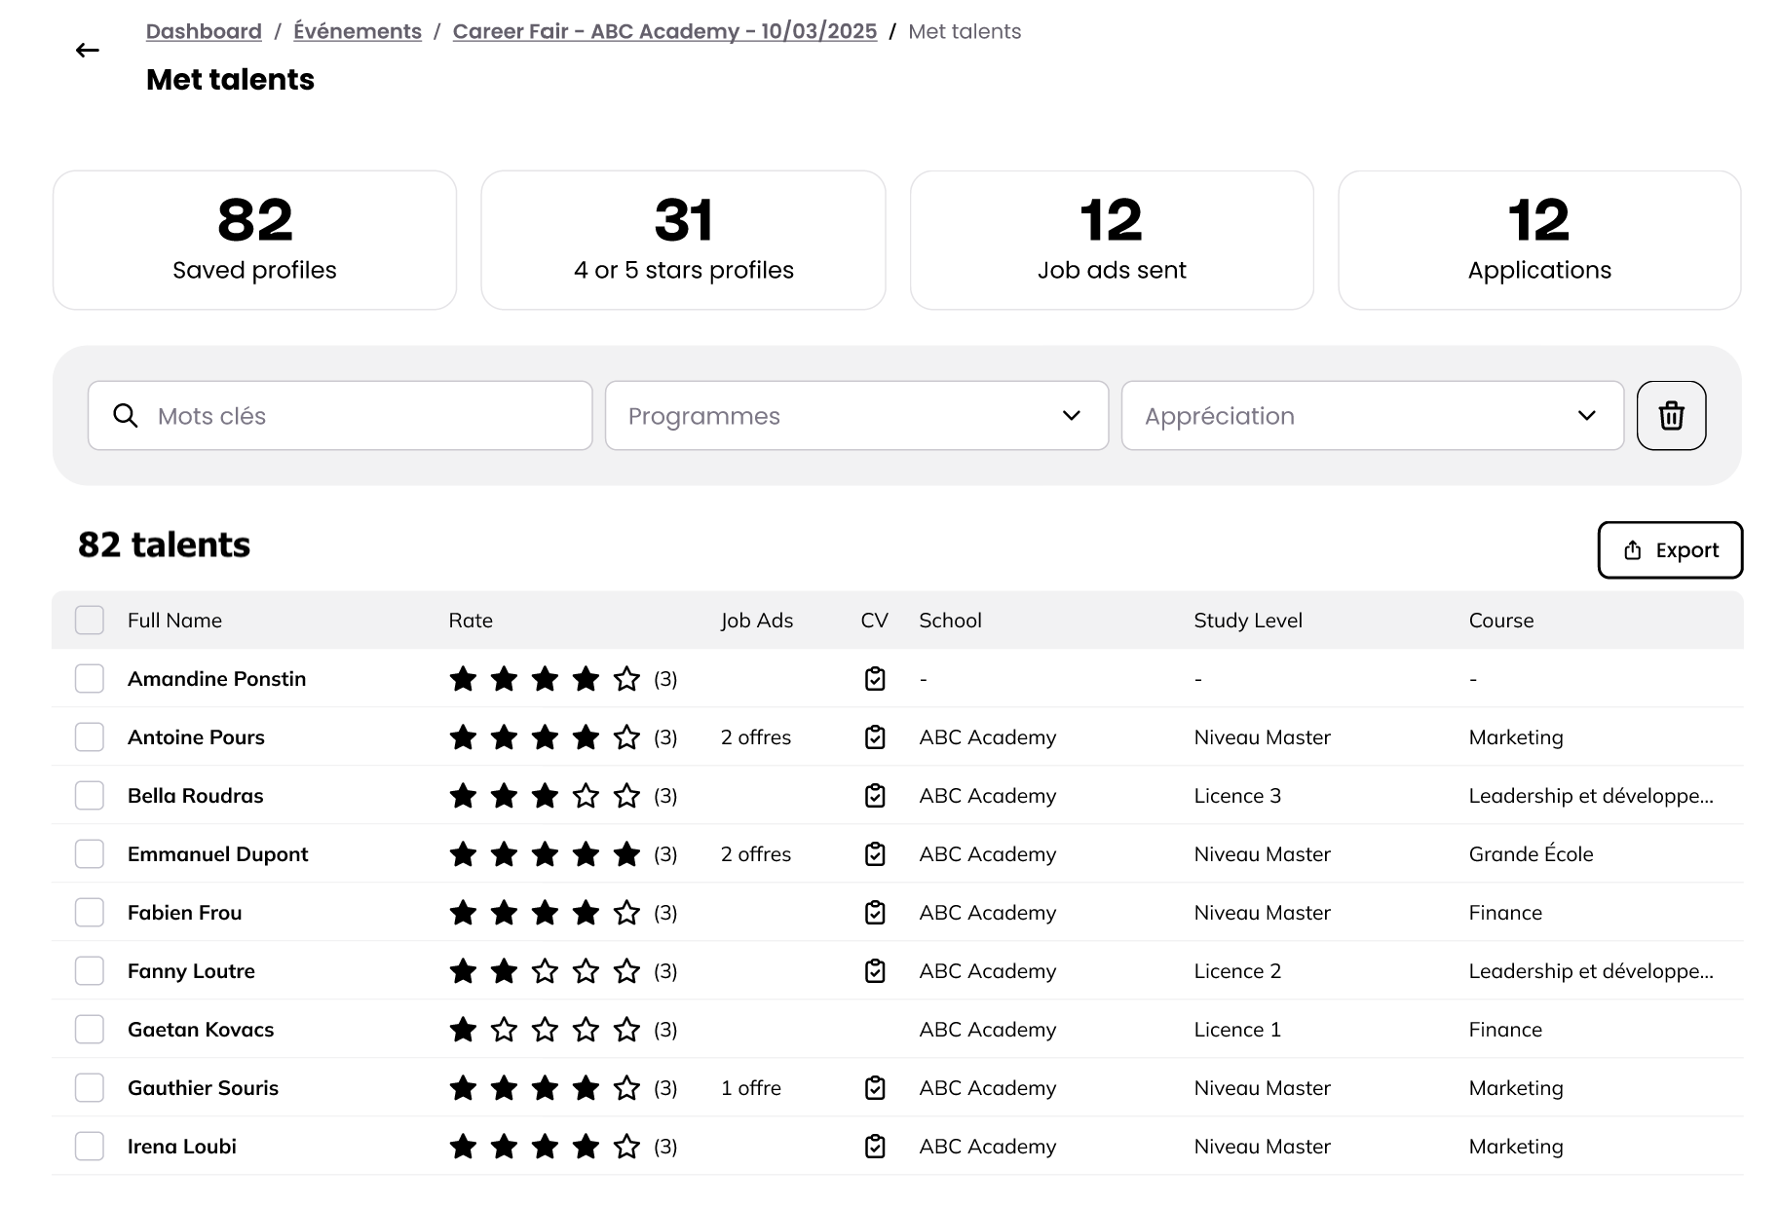Toggle the select-all checkbox in header
Image resolution: width=1780 pixels, height=1207 pixels.
coord(90,621)
